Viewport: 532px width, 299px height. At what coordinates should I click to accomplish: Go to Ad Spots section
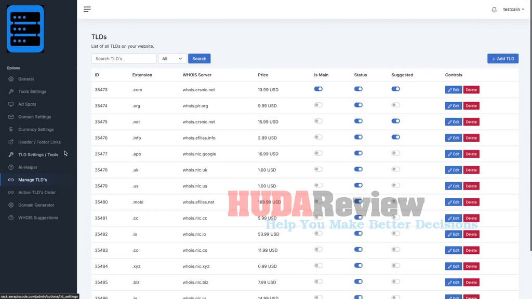(27, 104)
